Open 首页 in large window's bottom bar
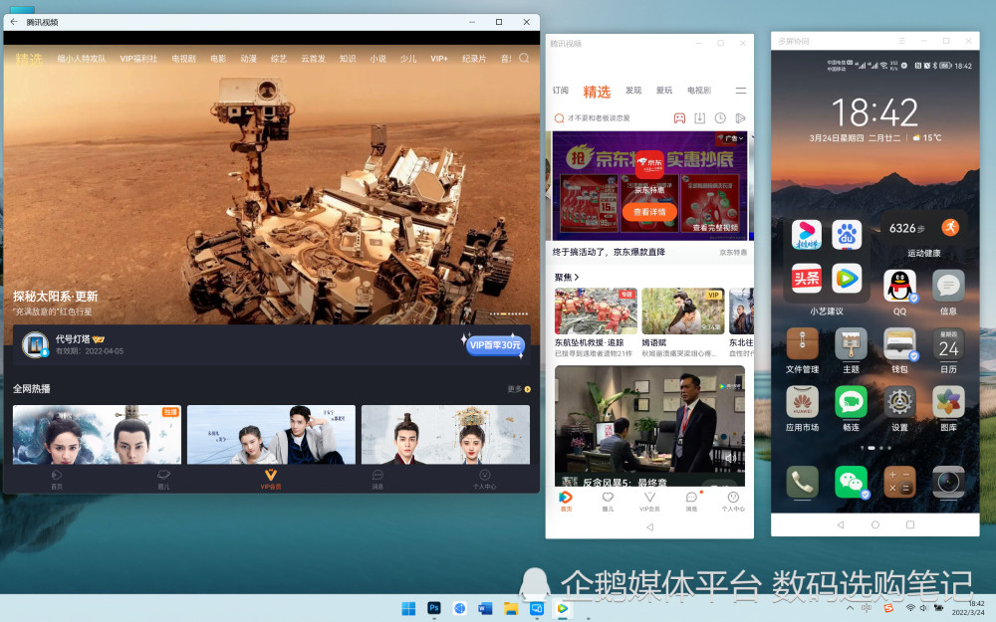The image size is (996, 622). point(57,479)
